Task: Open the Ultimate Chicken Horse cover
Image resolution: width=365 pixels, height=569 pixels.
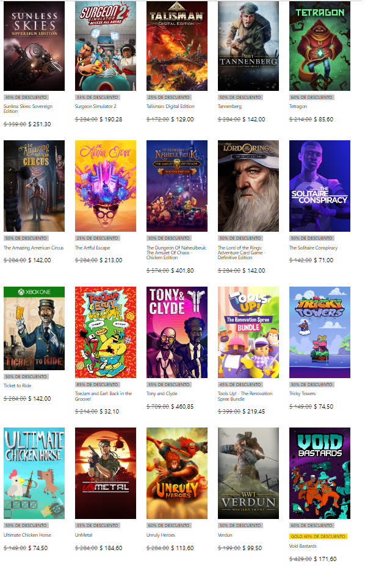Action: [x=34, y=473]
